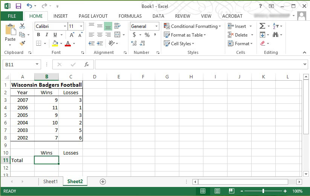Copy selection using the copy icon

(x=22, y=35)
